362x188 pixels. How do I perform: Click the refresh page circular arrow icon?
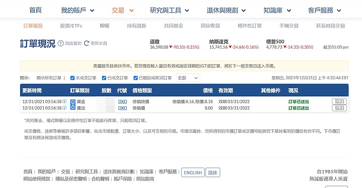coord(86,43)
